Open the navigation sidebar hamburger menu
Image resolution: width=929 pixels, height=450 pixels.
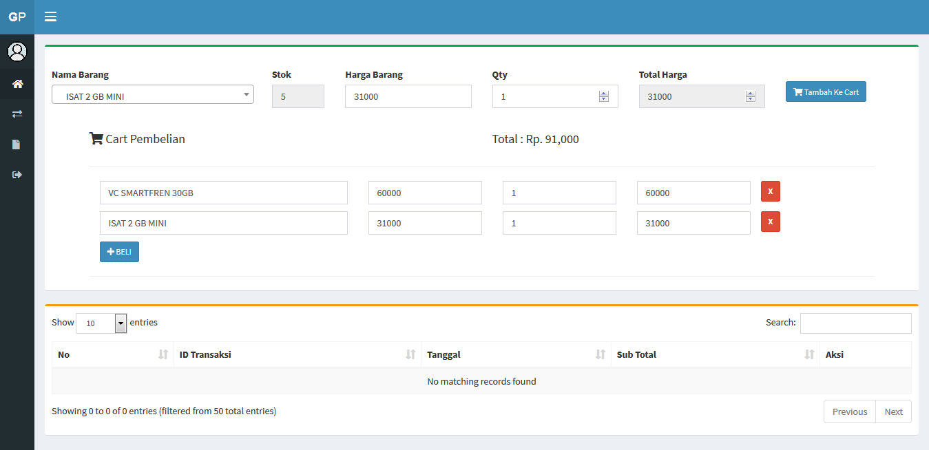50,17
